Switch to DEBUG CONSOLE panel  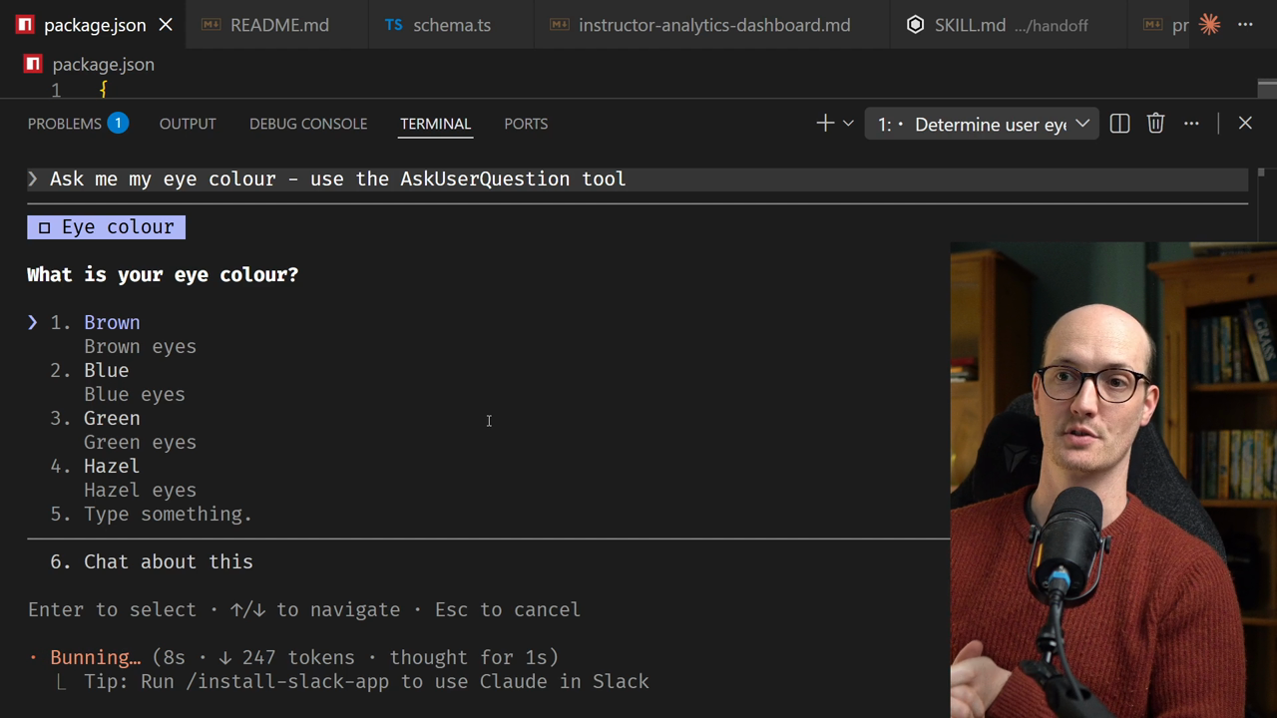coord(308,124)
